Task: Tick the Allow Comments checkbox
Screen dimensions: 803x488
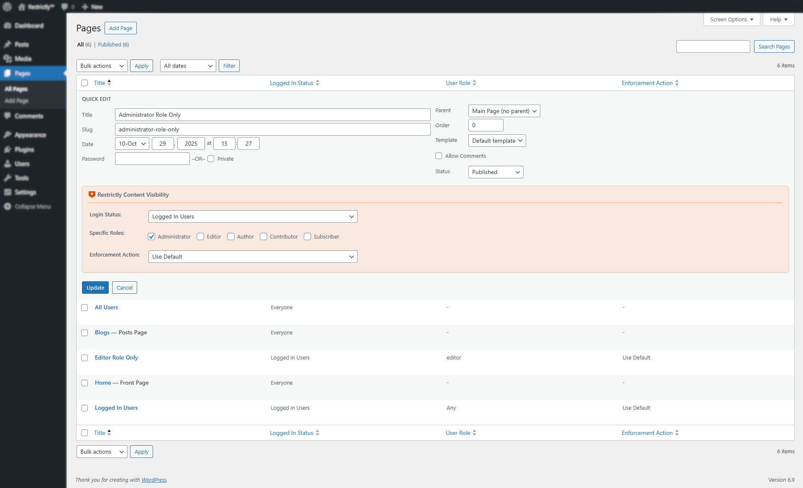Action: (x=439, y=156)
